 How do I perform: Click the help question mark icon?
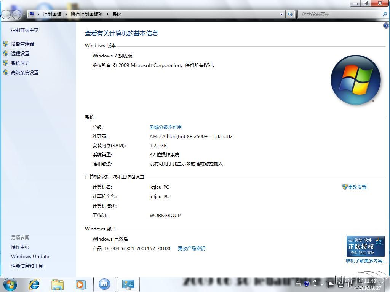point(386,25)
